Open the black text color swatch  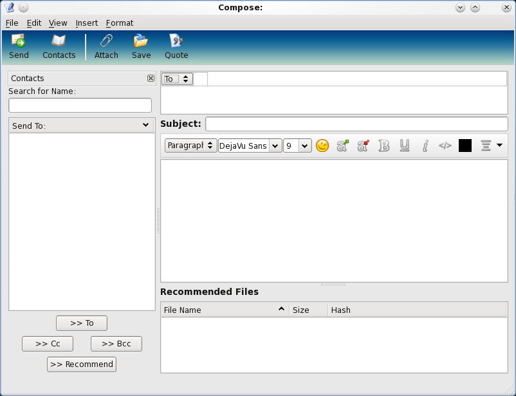(x=465, y=146)
